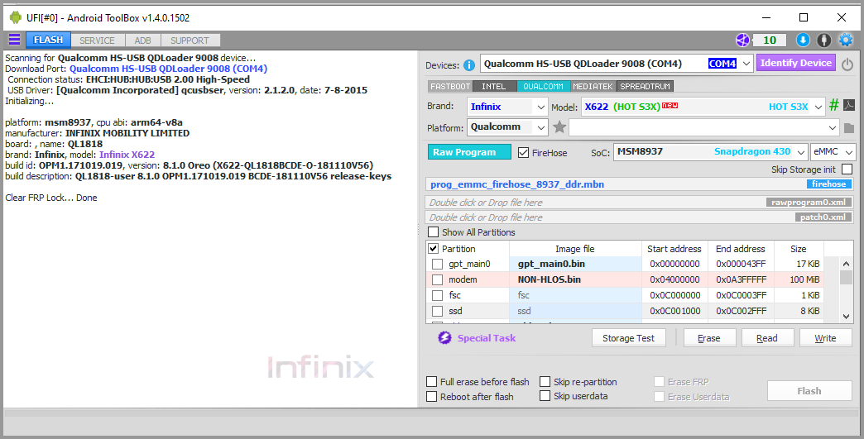Select the FASTBOOT platform tab
This screenshot has height=439, width=864.
tap(450, 86)
